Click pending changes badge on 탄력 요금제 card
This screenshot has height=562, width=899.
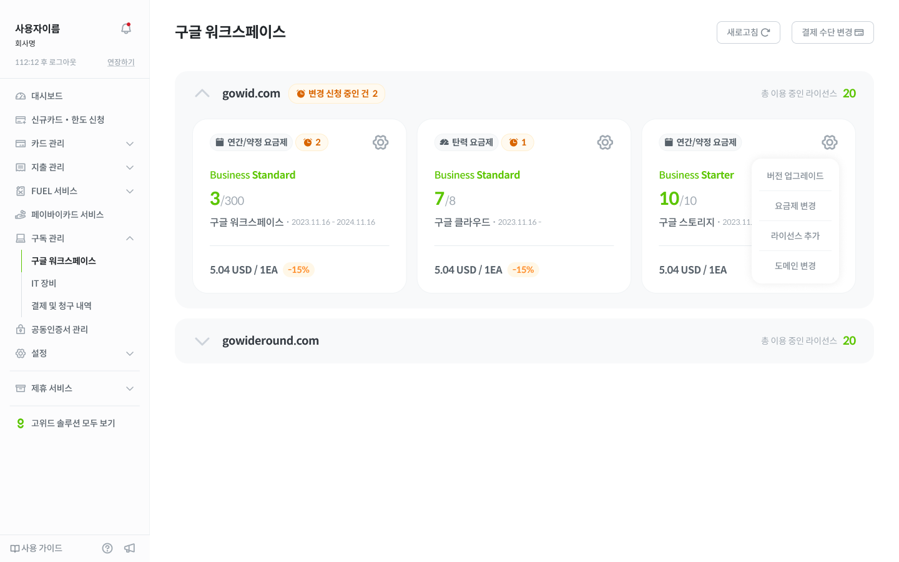pos(518,142)
